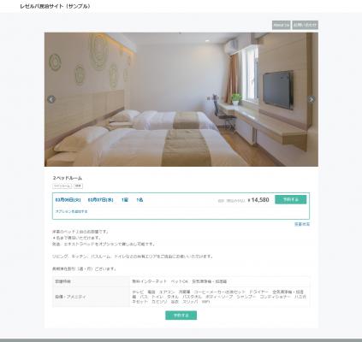Viewport: 362px width, 342px height.
Task: Show the previous room photo with left arrow
Action: [51, 99]
